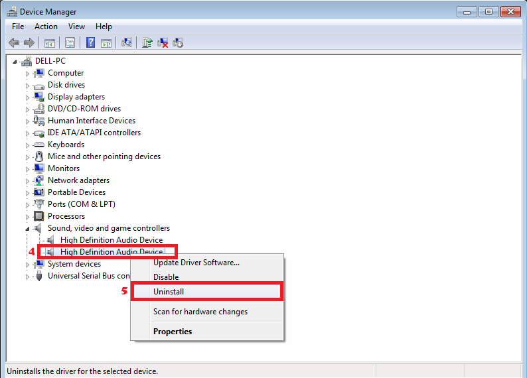Select the highlighted High Definition Audio Device
527x378 pixels.
tap(112, 252)
